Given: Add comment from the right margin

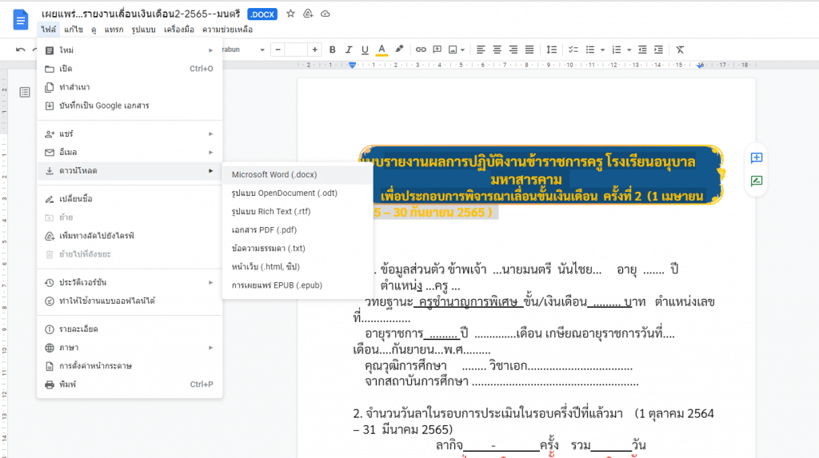Looking at the screenshot, I should tap(757, 157).
